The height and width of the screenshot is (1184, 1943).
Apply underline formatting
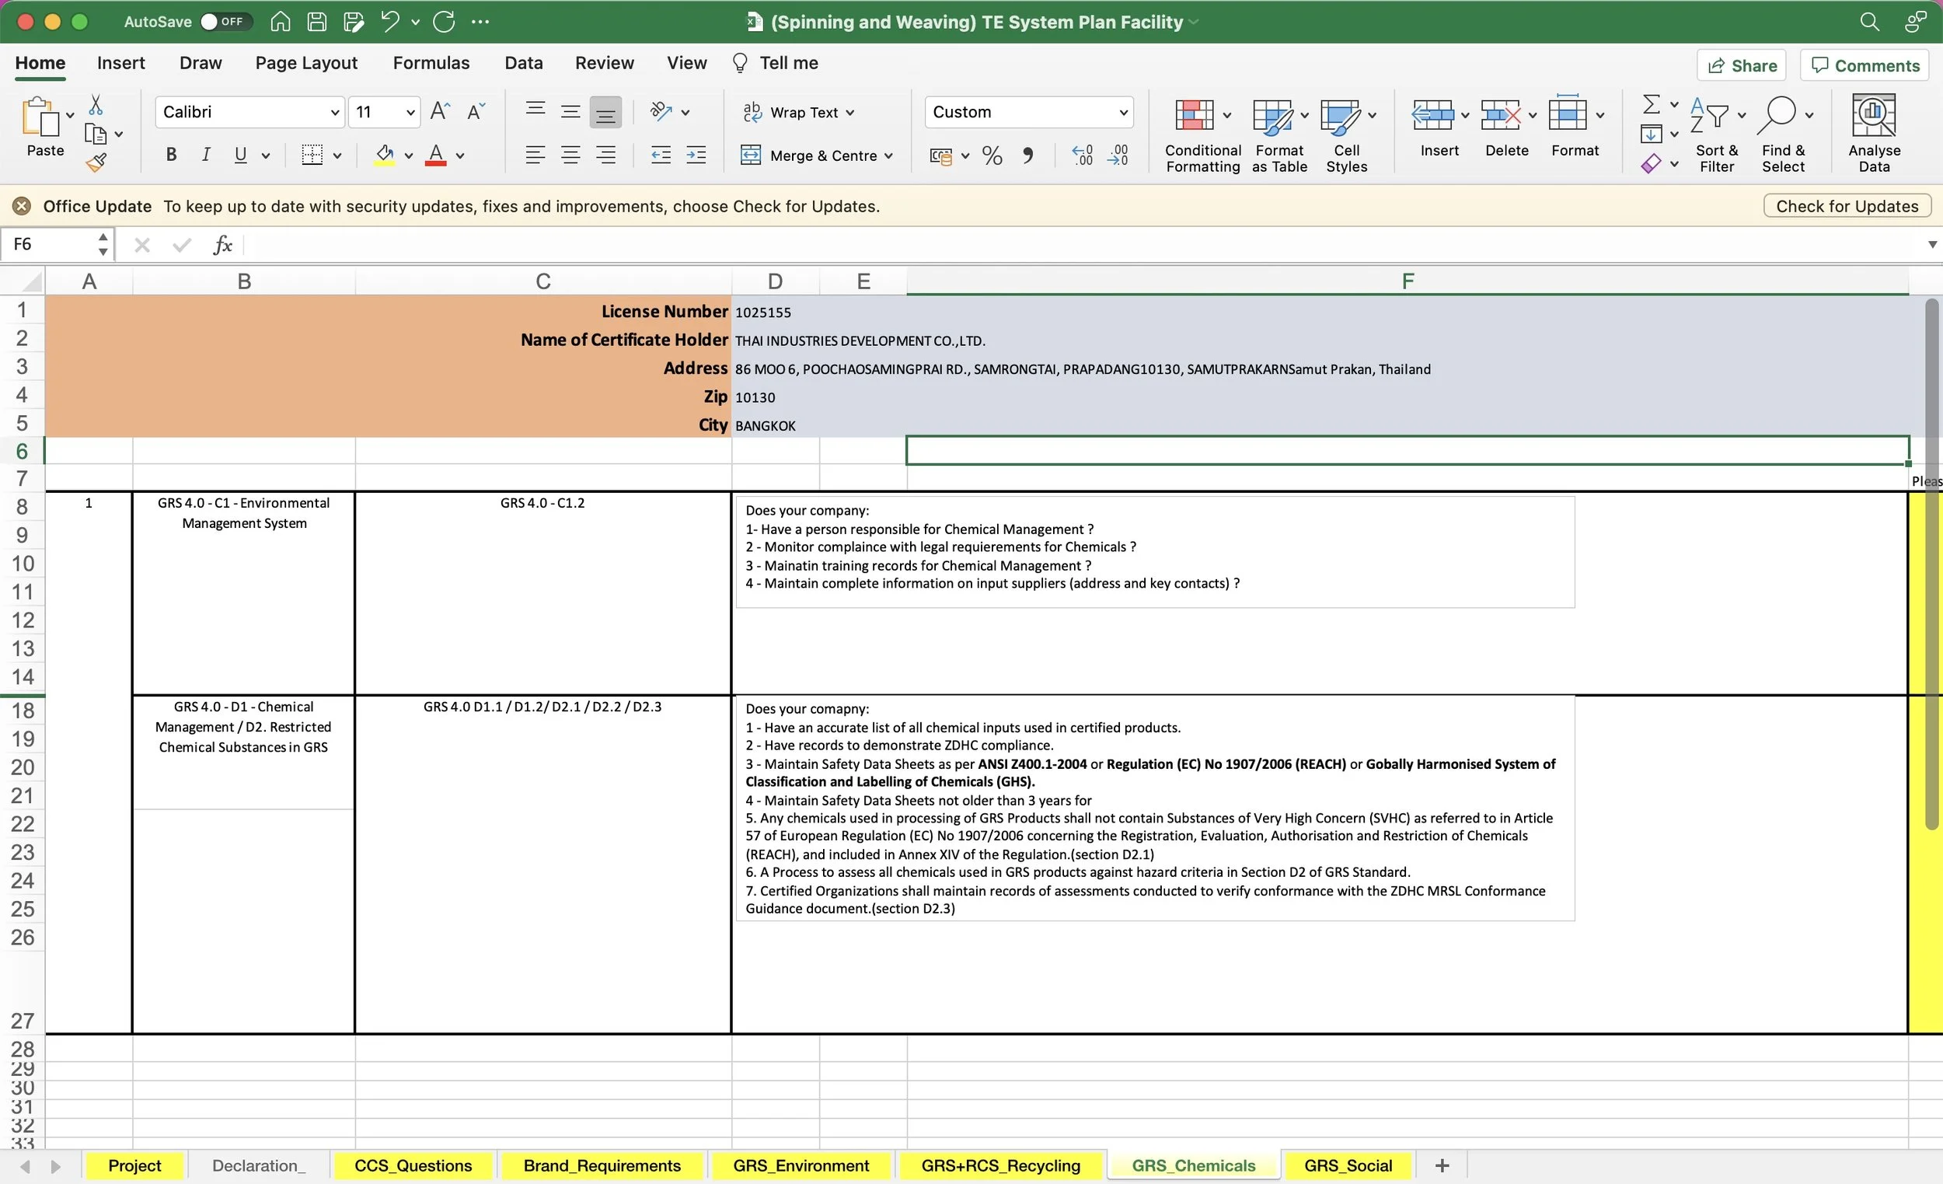click(240, 155)
